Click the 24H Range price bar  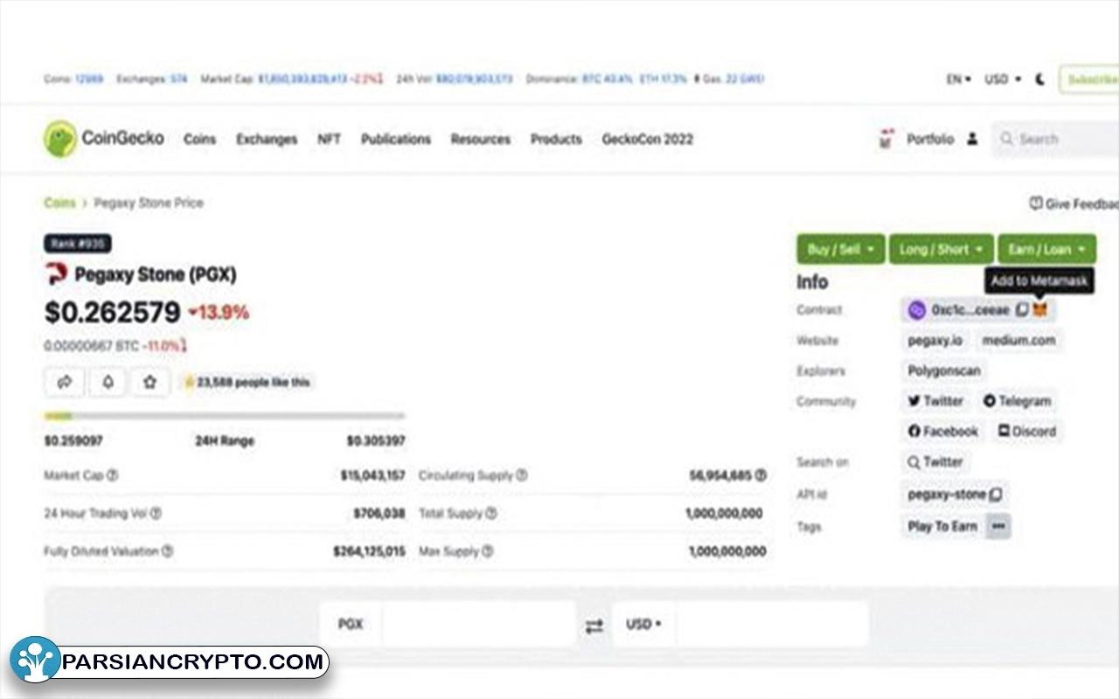(x=225, y=416)
